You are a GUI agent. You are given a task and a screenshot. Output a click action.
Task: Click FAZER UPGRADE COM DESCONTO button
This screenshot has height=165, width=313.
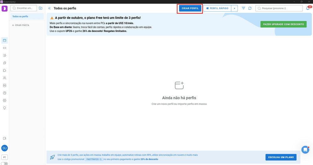[x=284, y=24]
